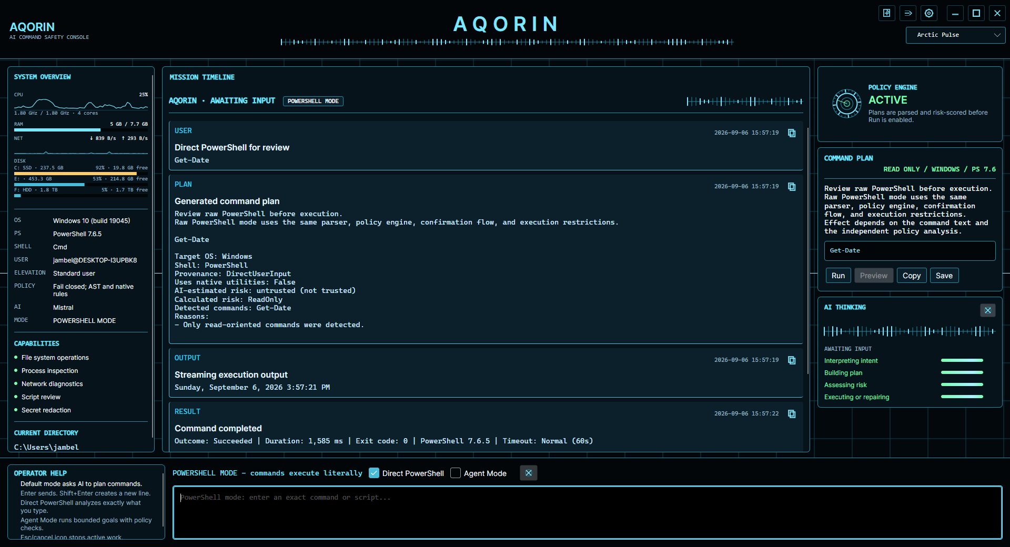
Task: Click 'Building plan' status in AI Thinking
Action: (843, 373)
